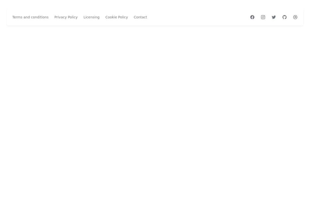Click Contact at the end of links
Screen dimensions: 310x200
(140, 17)
